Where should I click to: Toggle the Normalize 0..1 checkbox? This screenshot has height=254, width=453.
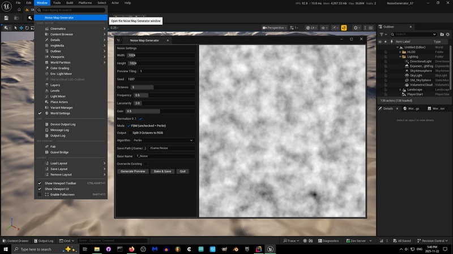coord(140,119)
